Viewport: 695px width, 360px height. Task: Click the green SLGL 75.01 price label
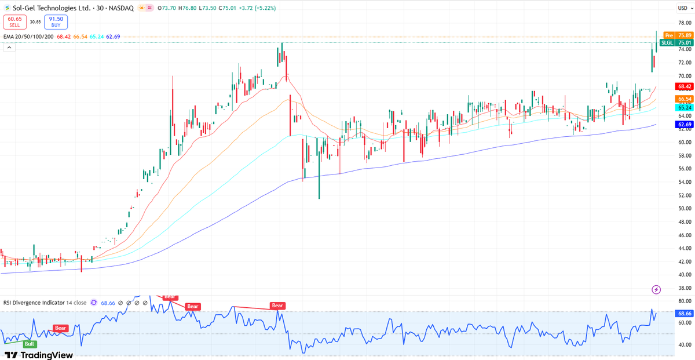675,43
